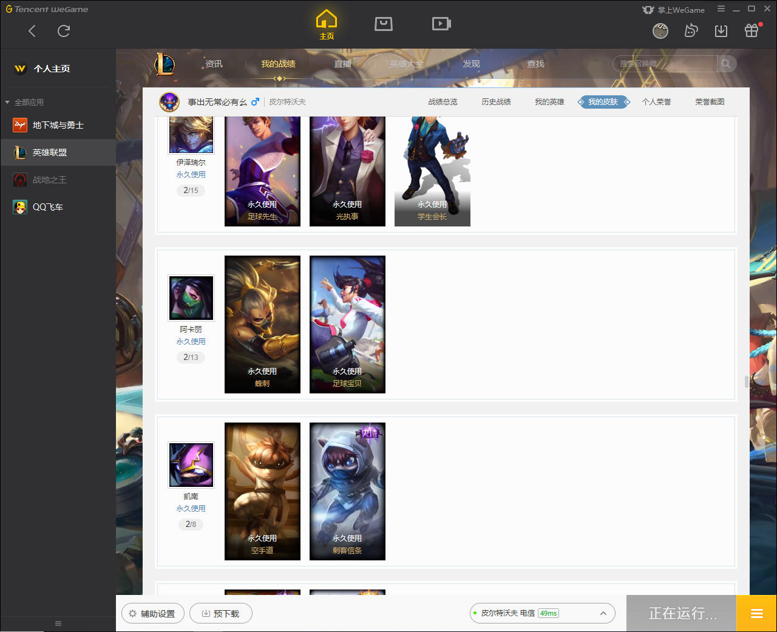Open 辅助设置 settings button
The height and width of the screenshot is (632, 777).
152,614
